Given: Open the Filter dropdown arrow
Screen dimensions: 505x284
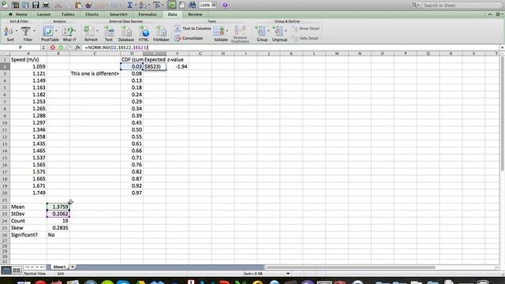Looking at the screenshot, I should tap(34, 32).
